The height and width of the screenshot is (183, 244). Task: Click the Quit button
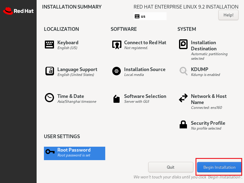(171, 167)
